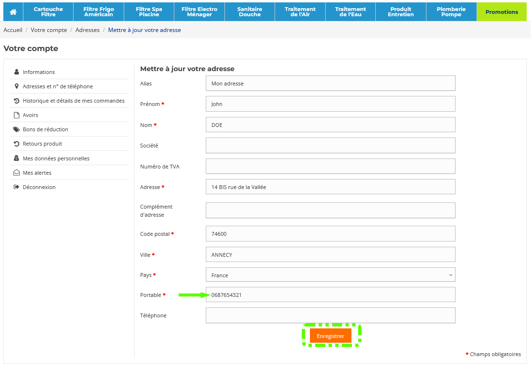The image size is (531, 368).
Task: Click the envelope icon beside Mes alertes
Action: [x=17, y=173]
